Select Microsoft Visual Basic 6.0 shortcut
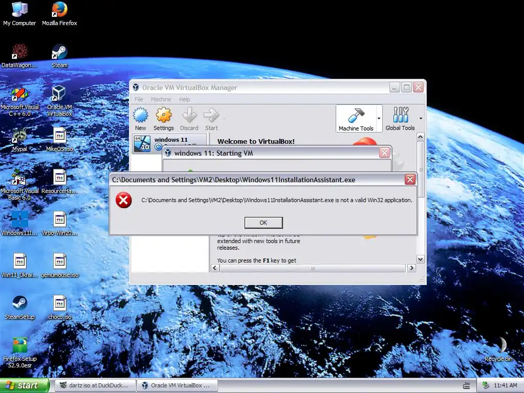The image size is (524, 393). coord(19,185)
